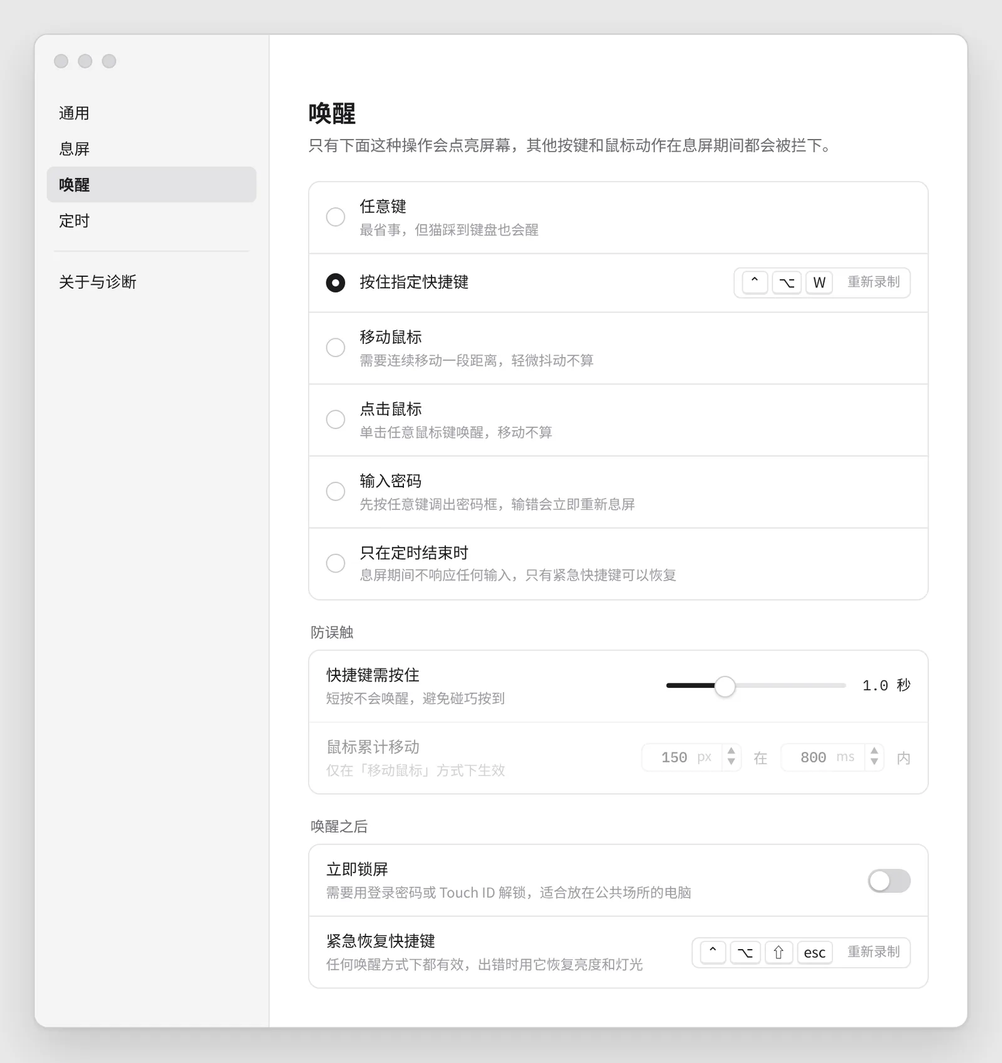Image resolution: width=1002 pixels, height=1063 pixels.
Task: Decrease the ms value with stepper down arrow
Action: pos(874,762)
